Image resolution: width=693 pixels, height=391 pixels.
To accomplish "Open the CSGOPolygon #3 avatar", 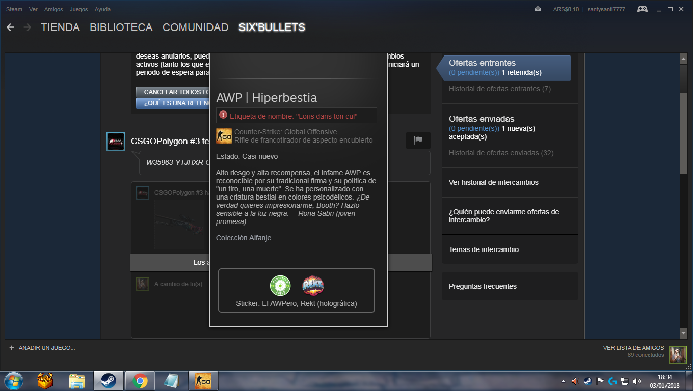I will tap(116, 142).
